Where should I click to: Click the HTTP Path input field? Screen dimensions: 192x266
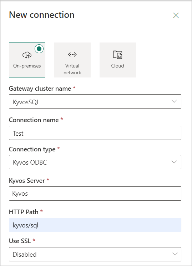[95, 225]
